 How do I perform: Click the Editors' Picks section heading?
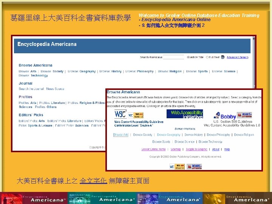tap(31, 115)
